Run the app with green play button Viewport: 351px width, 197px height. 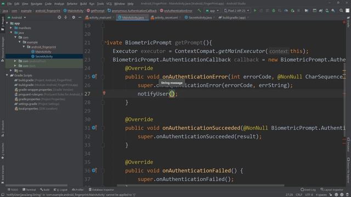click(x=255, y=10)
